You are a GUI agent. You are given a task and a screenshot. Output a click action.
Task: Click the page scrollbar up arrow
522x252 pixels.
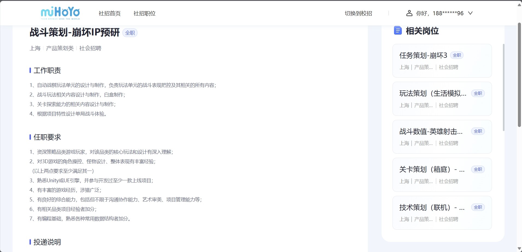tap(519, 5)
